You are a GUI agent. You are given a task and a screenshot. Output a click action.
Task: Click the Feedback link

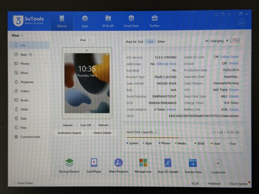[214, 183]
